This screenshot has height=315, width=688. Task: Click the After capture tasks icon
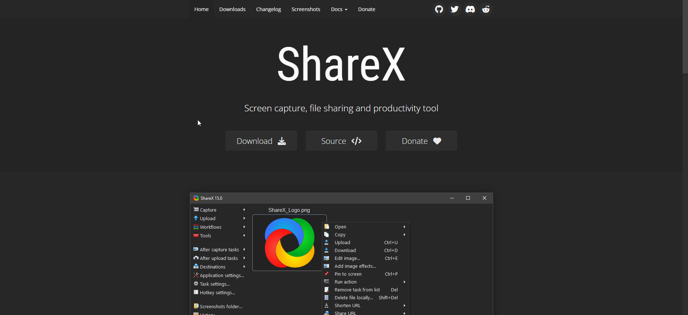[196, 249]
